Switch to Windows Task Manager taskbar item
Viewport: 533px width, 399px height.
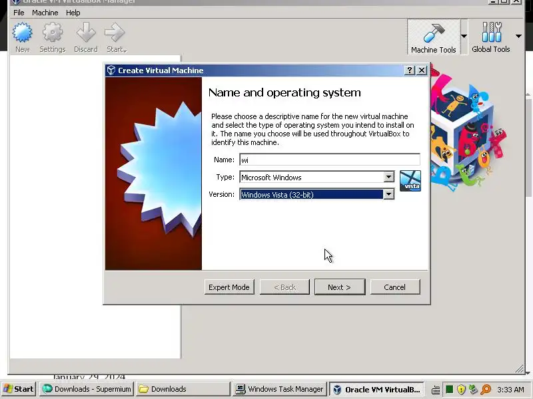(x=279, y=389)
